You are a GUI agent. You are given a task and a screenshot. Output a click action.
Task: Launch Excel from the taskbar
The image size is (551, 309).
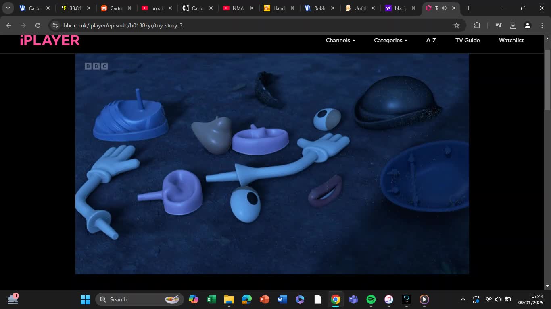211,299
